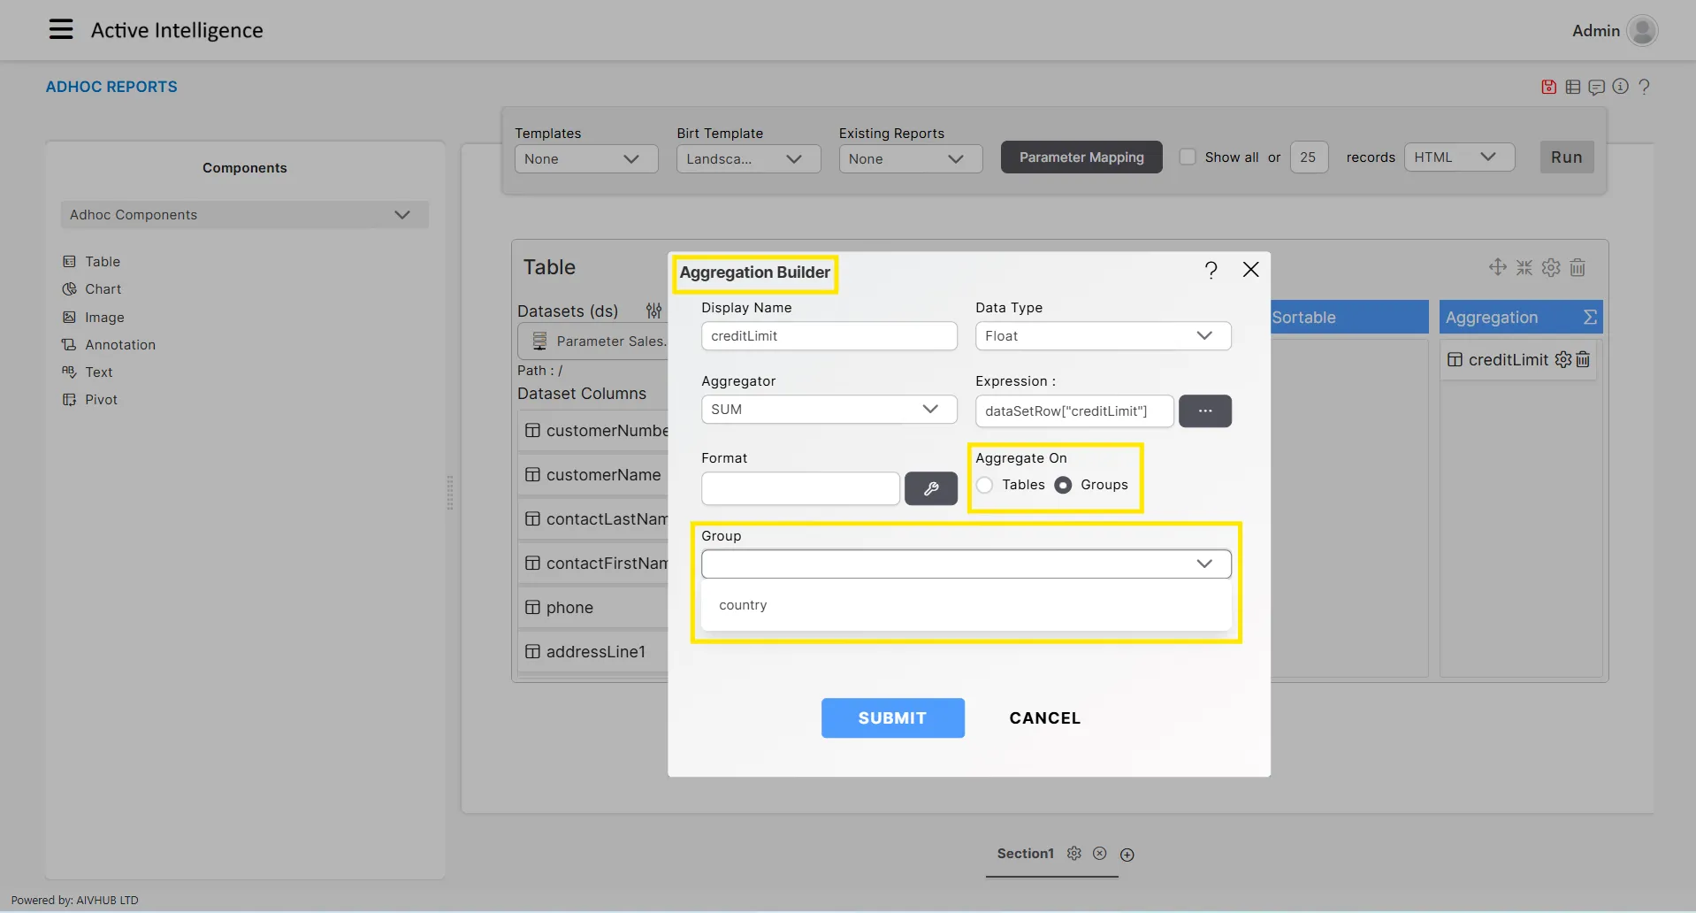The height and width of the screenshot is (913, 1696).
Task: Click the CANCEL button
Action: click(1044, 718)
